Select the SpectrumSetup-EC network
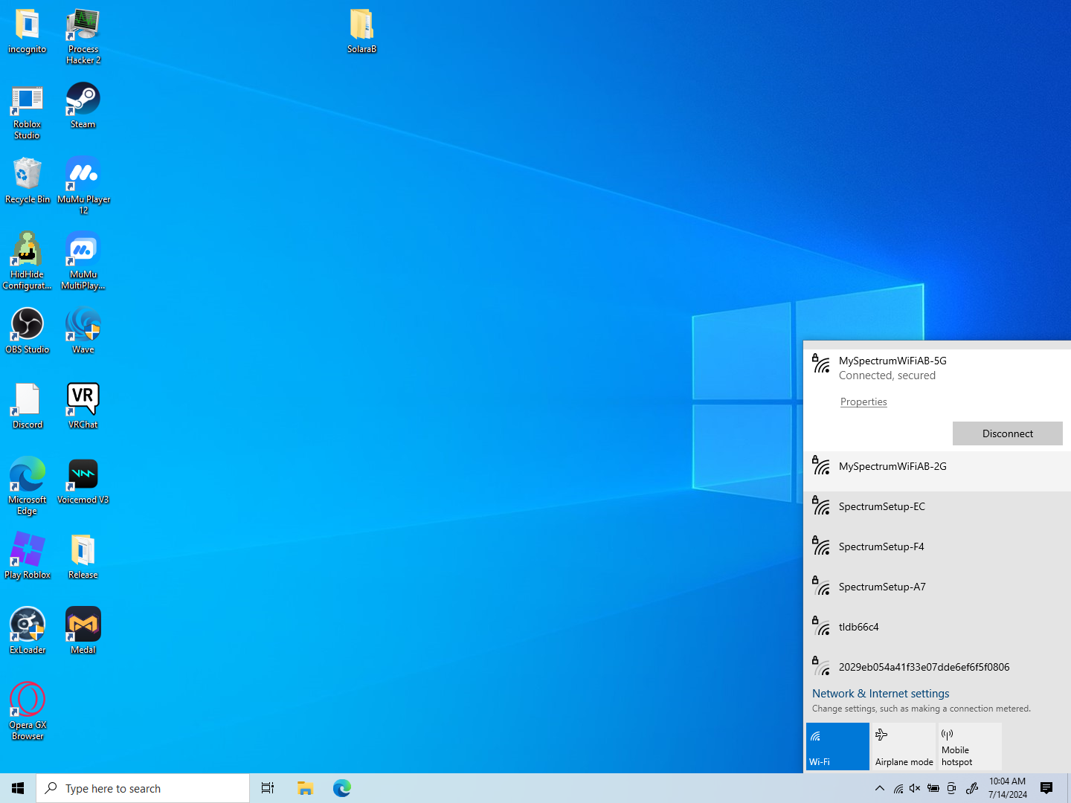The height and width of the screenshot is (803, 1071). 937,511
